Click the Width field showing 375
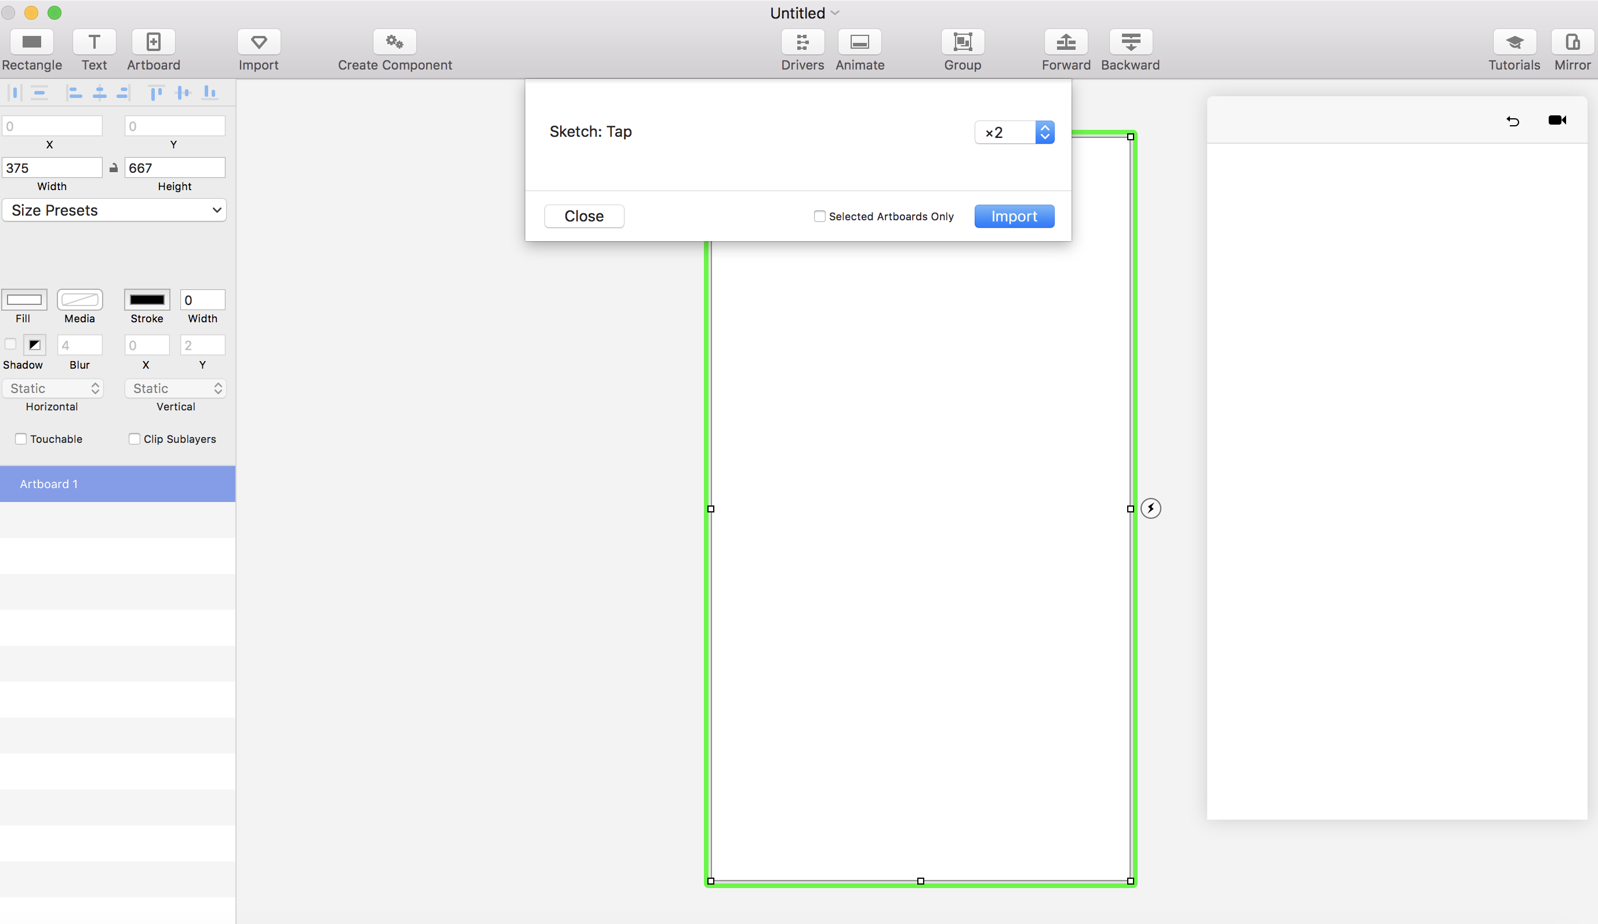Image resolution: width=1598 pixels, height=924 pixels. (52, 168)
